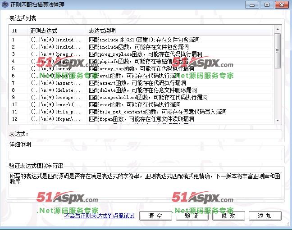This screenshot has height=230, width=292.
Task: Select row 1 匹配include($_GET(变量)) entry
Action: coord(141,40)
